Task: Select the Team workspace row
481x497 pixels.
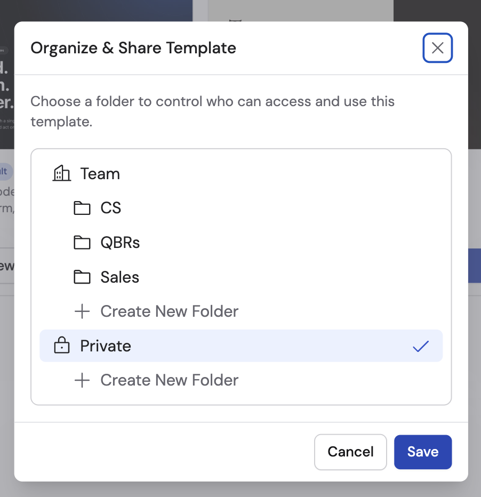Action: [x=241, y=174]
